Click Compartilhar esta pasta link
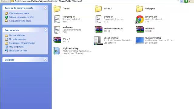Screen dimensions: 194x109 20,21
